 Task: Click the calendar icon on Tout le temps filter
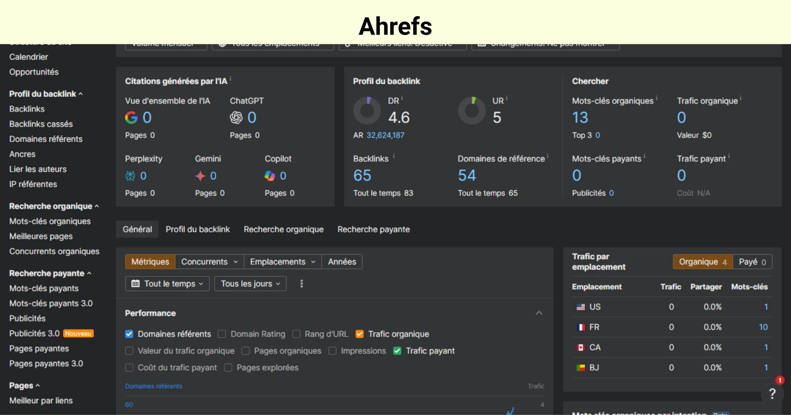coord(135,283)
